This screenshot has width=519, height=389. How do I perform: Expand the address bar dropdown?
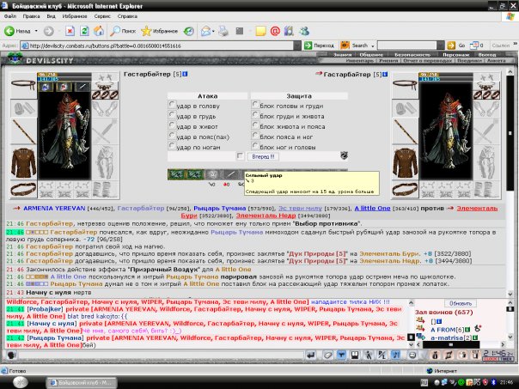pyautogui.click(x=297, y=46)
